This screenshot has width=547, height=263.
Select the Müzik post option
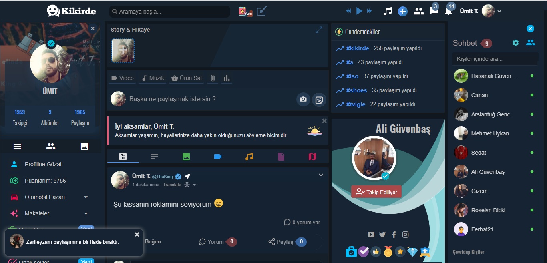[153, 78]
